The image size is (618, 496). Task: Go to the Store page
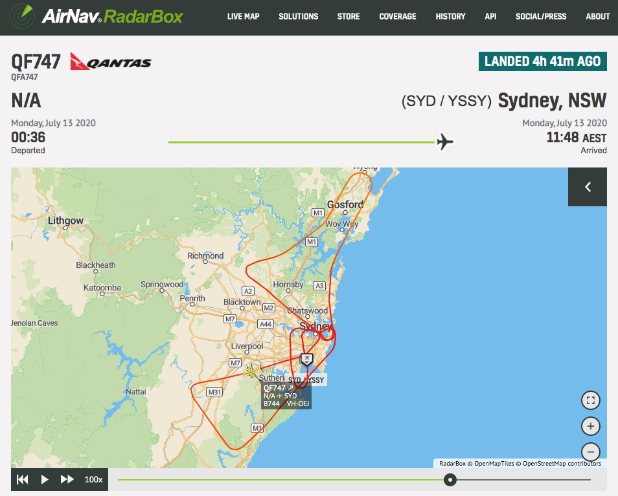(349, 16)
